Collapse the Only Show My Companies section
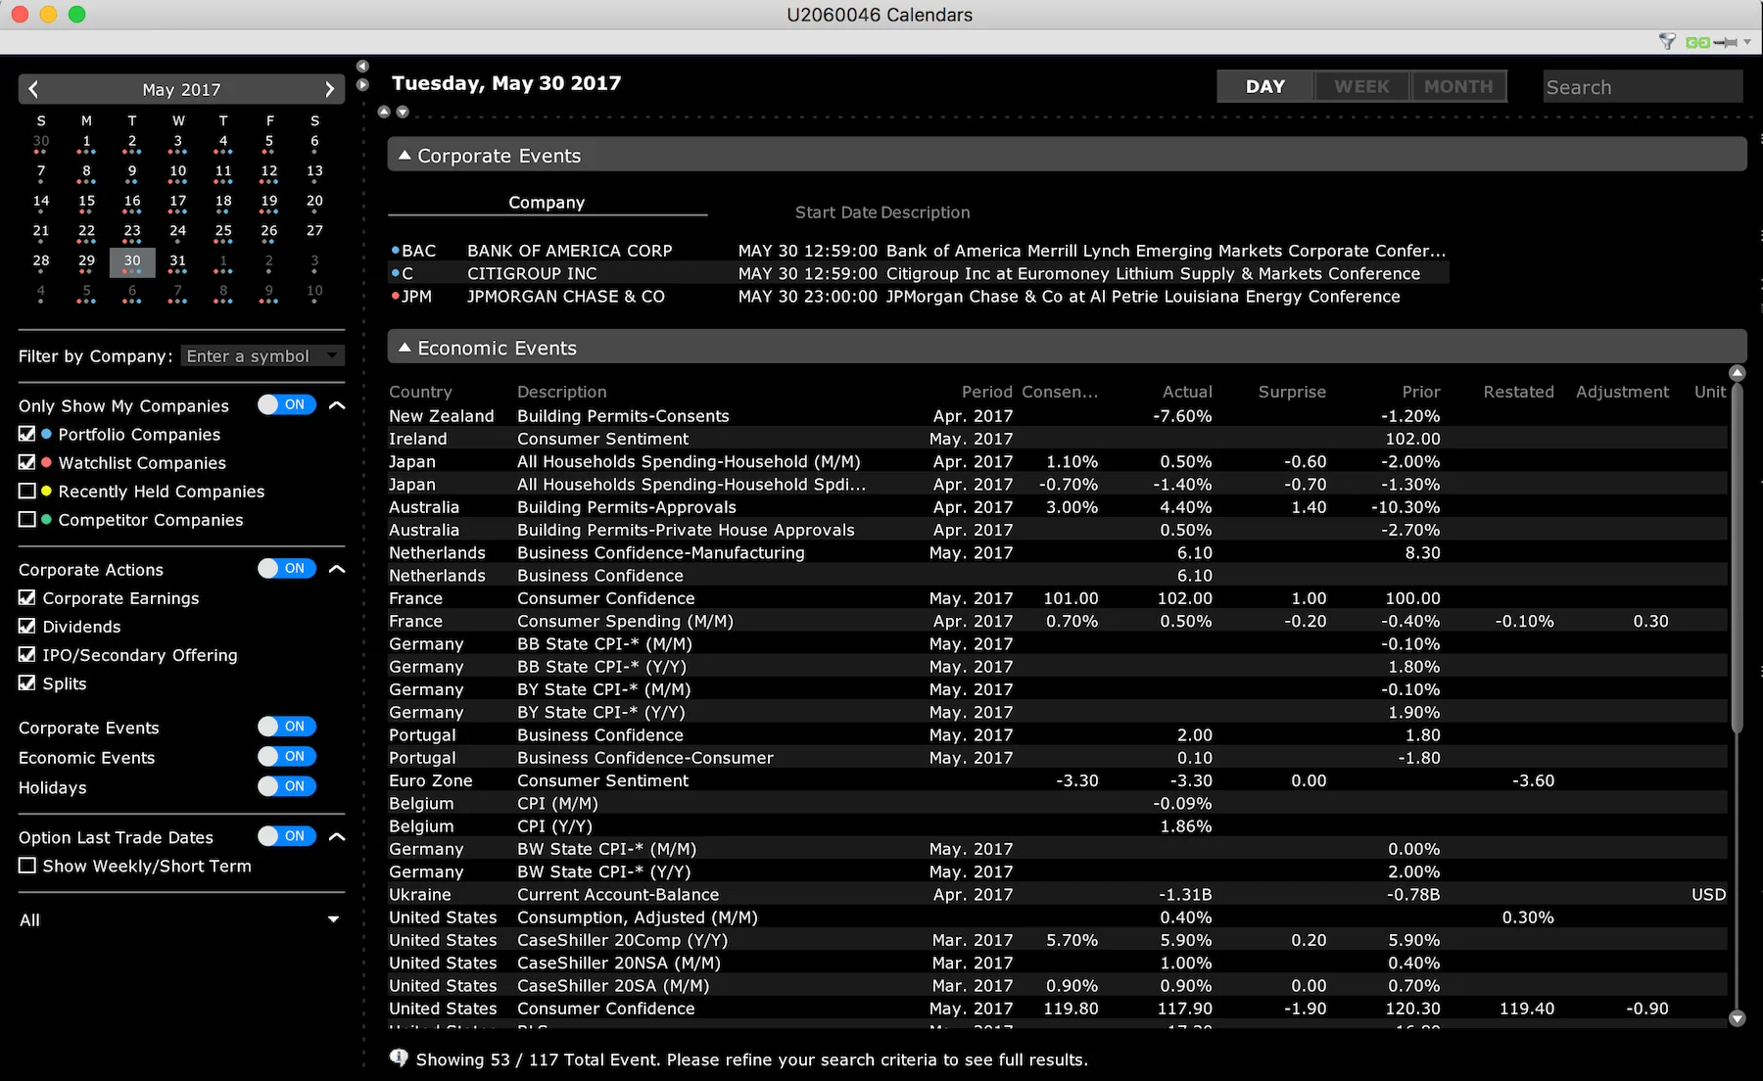This screenshot has width=1763, height=1081. [x=337, y=405]
